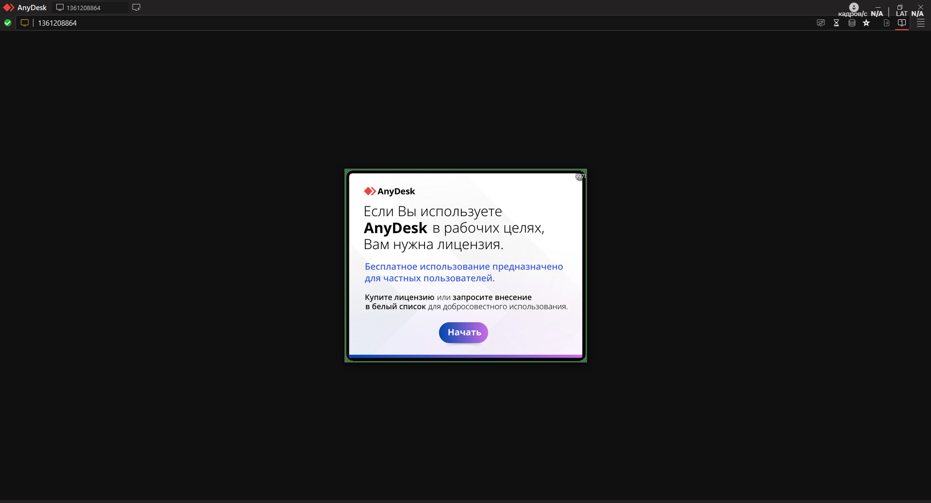Click the counter badge in the dialog corner

[x=580, y=176]
